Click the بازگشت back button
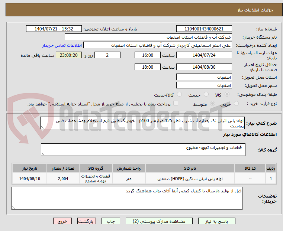This screenshot has width=283, height=231. [87, 221]
